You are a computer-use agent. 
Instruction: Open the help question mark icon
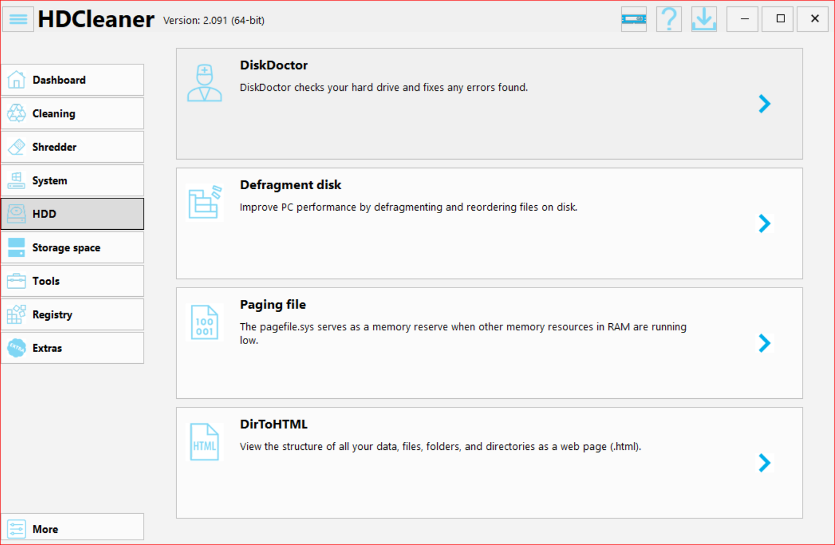[x=669, y=19]
